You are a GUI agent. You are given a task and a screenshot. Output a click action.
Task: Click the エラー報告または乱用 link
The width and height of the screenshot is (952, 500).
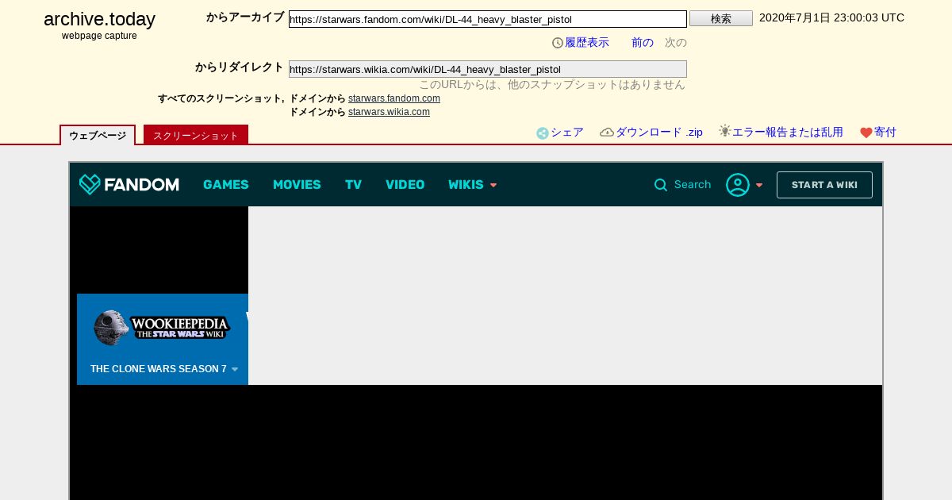pyautogui.click(x=788, y=133)
